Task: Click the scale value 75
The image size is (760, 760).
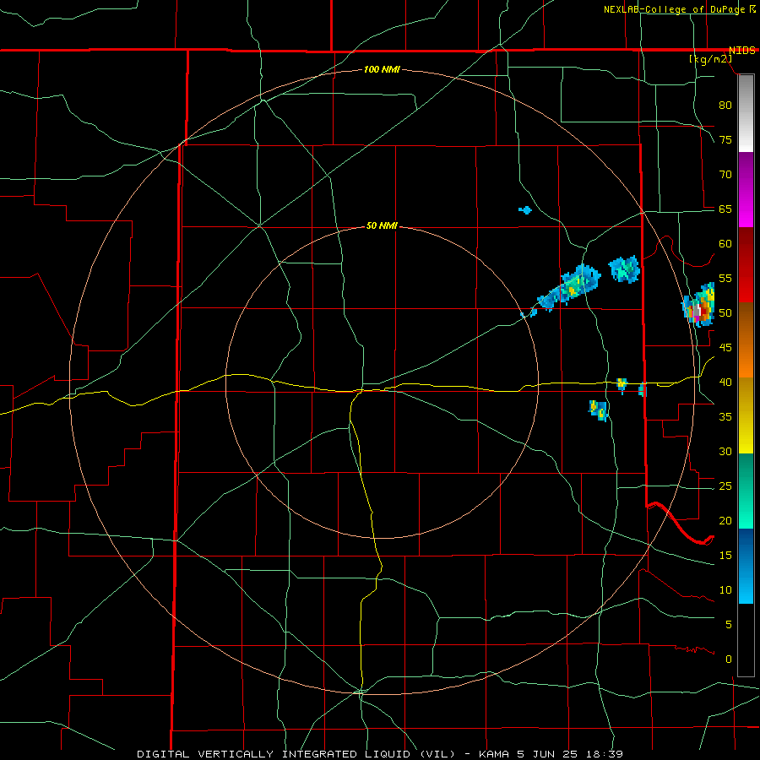Action: (x=725, y=140)
